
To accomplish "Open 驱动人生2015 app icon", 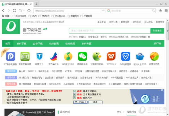I will [140, 56].
